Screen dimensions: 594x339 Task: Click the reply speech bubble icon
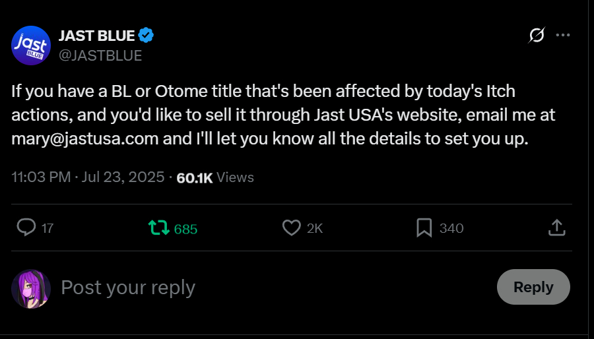(26, 228)
